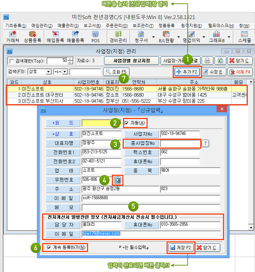Click the 신규입력 dialog CS icon
This screenshot has height=272, width=255.
coord(43,110)
